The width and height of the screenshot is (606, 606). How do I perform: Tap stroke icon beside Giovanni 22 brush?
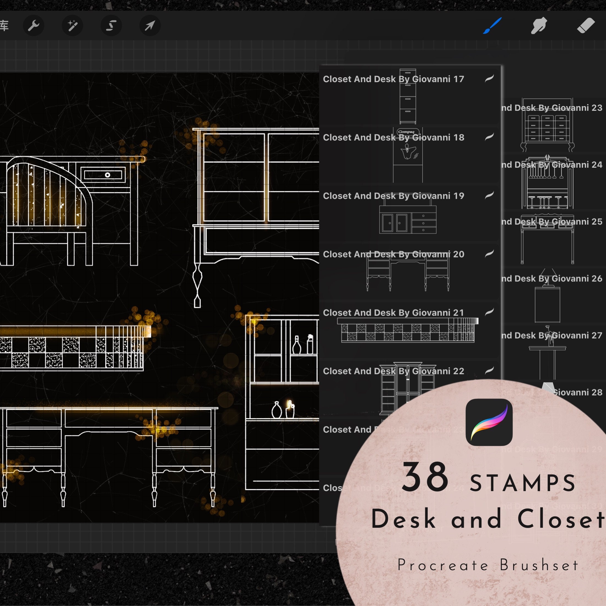coord(489,370)
